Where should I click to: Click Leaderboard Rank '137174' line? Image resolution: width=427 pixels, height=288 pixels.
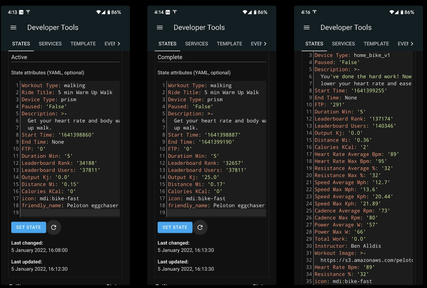354,119
